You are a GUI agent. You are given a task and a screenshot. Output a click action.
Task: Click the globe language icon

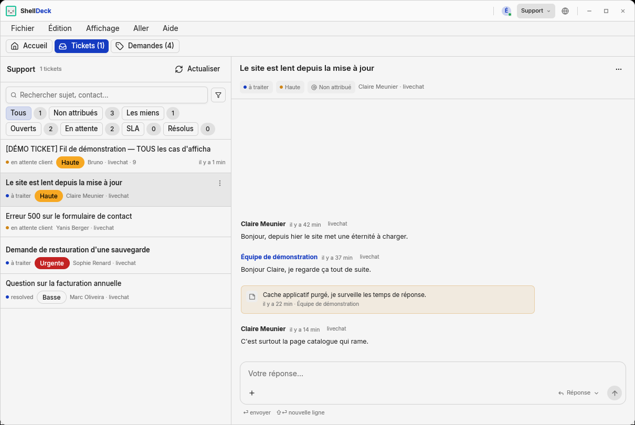coord(565,11)
